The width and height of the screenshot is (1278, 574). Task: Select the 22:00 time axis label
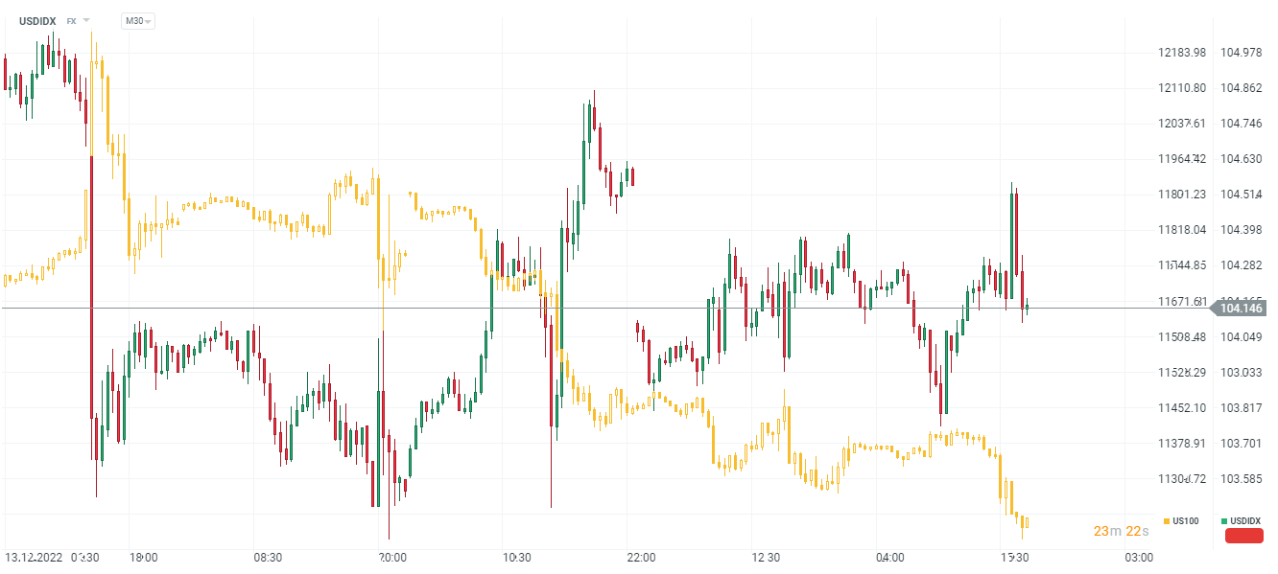641,557
